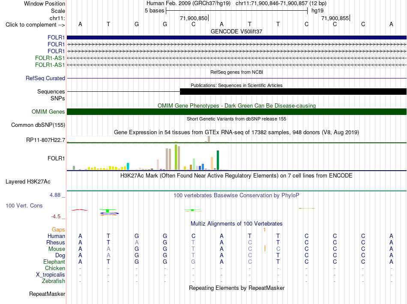
Task: Click the FOLR1 label beside the solid blue bar
Action: pos(56,37)
